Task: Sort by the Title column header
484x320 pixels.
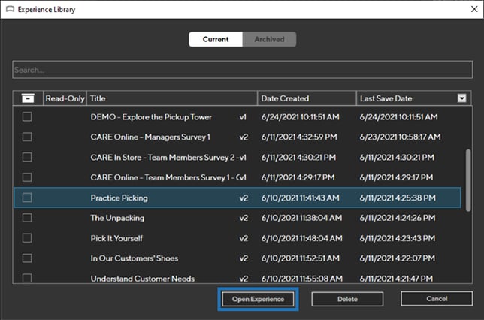Action: tap(172, 98)
